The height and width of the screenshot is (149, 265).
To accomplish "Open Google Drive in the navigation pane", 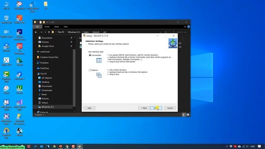I will [48, 46].
